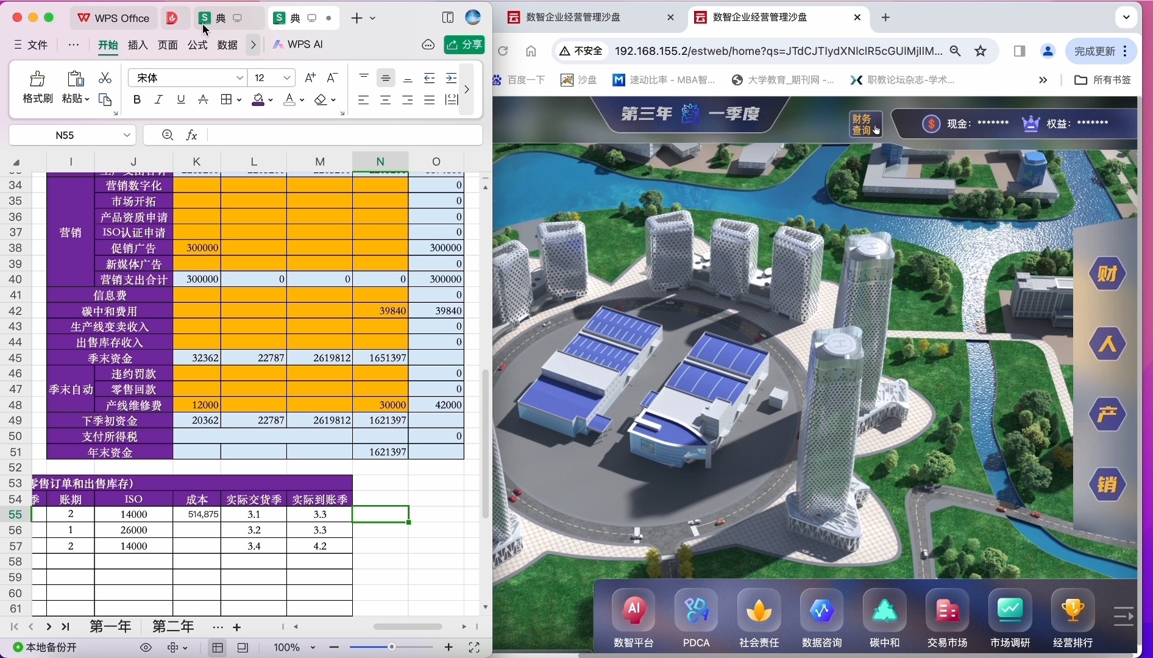Open the 交易市场 icon in game dock
Viewport: 1153px width, 658px height.
point(948,610)
